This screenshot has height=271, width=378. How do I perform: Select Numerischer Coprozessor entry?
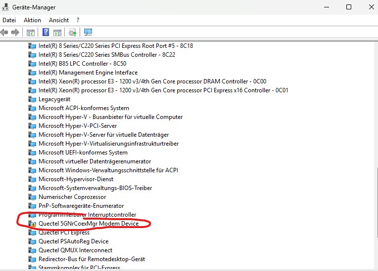coord(72,197)
